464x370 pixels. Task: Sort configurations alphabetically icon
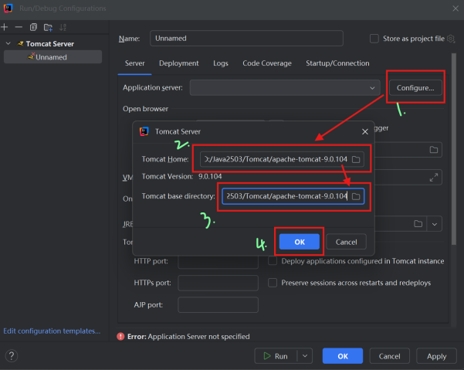pyautogui.click(x=63, y=27)
